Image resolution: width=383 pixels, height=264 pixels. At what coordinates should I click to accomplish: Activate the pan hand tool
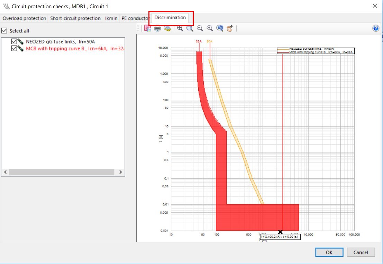click(230, 28)
